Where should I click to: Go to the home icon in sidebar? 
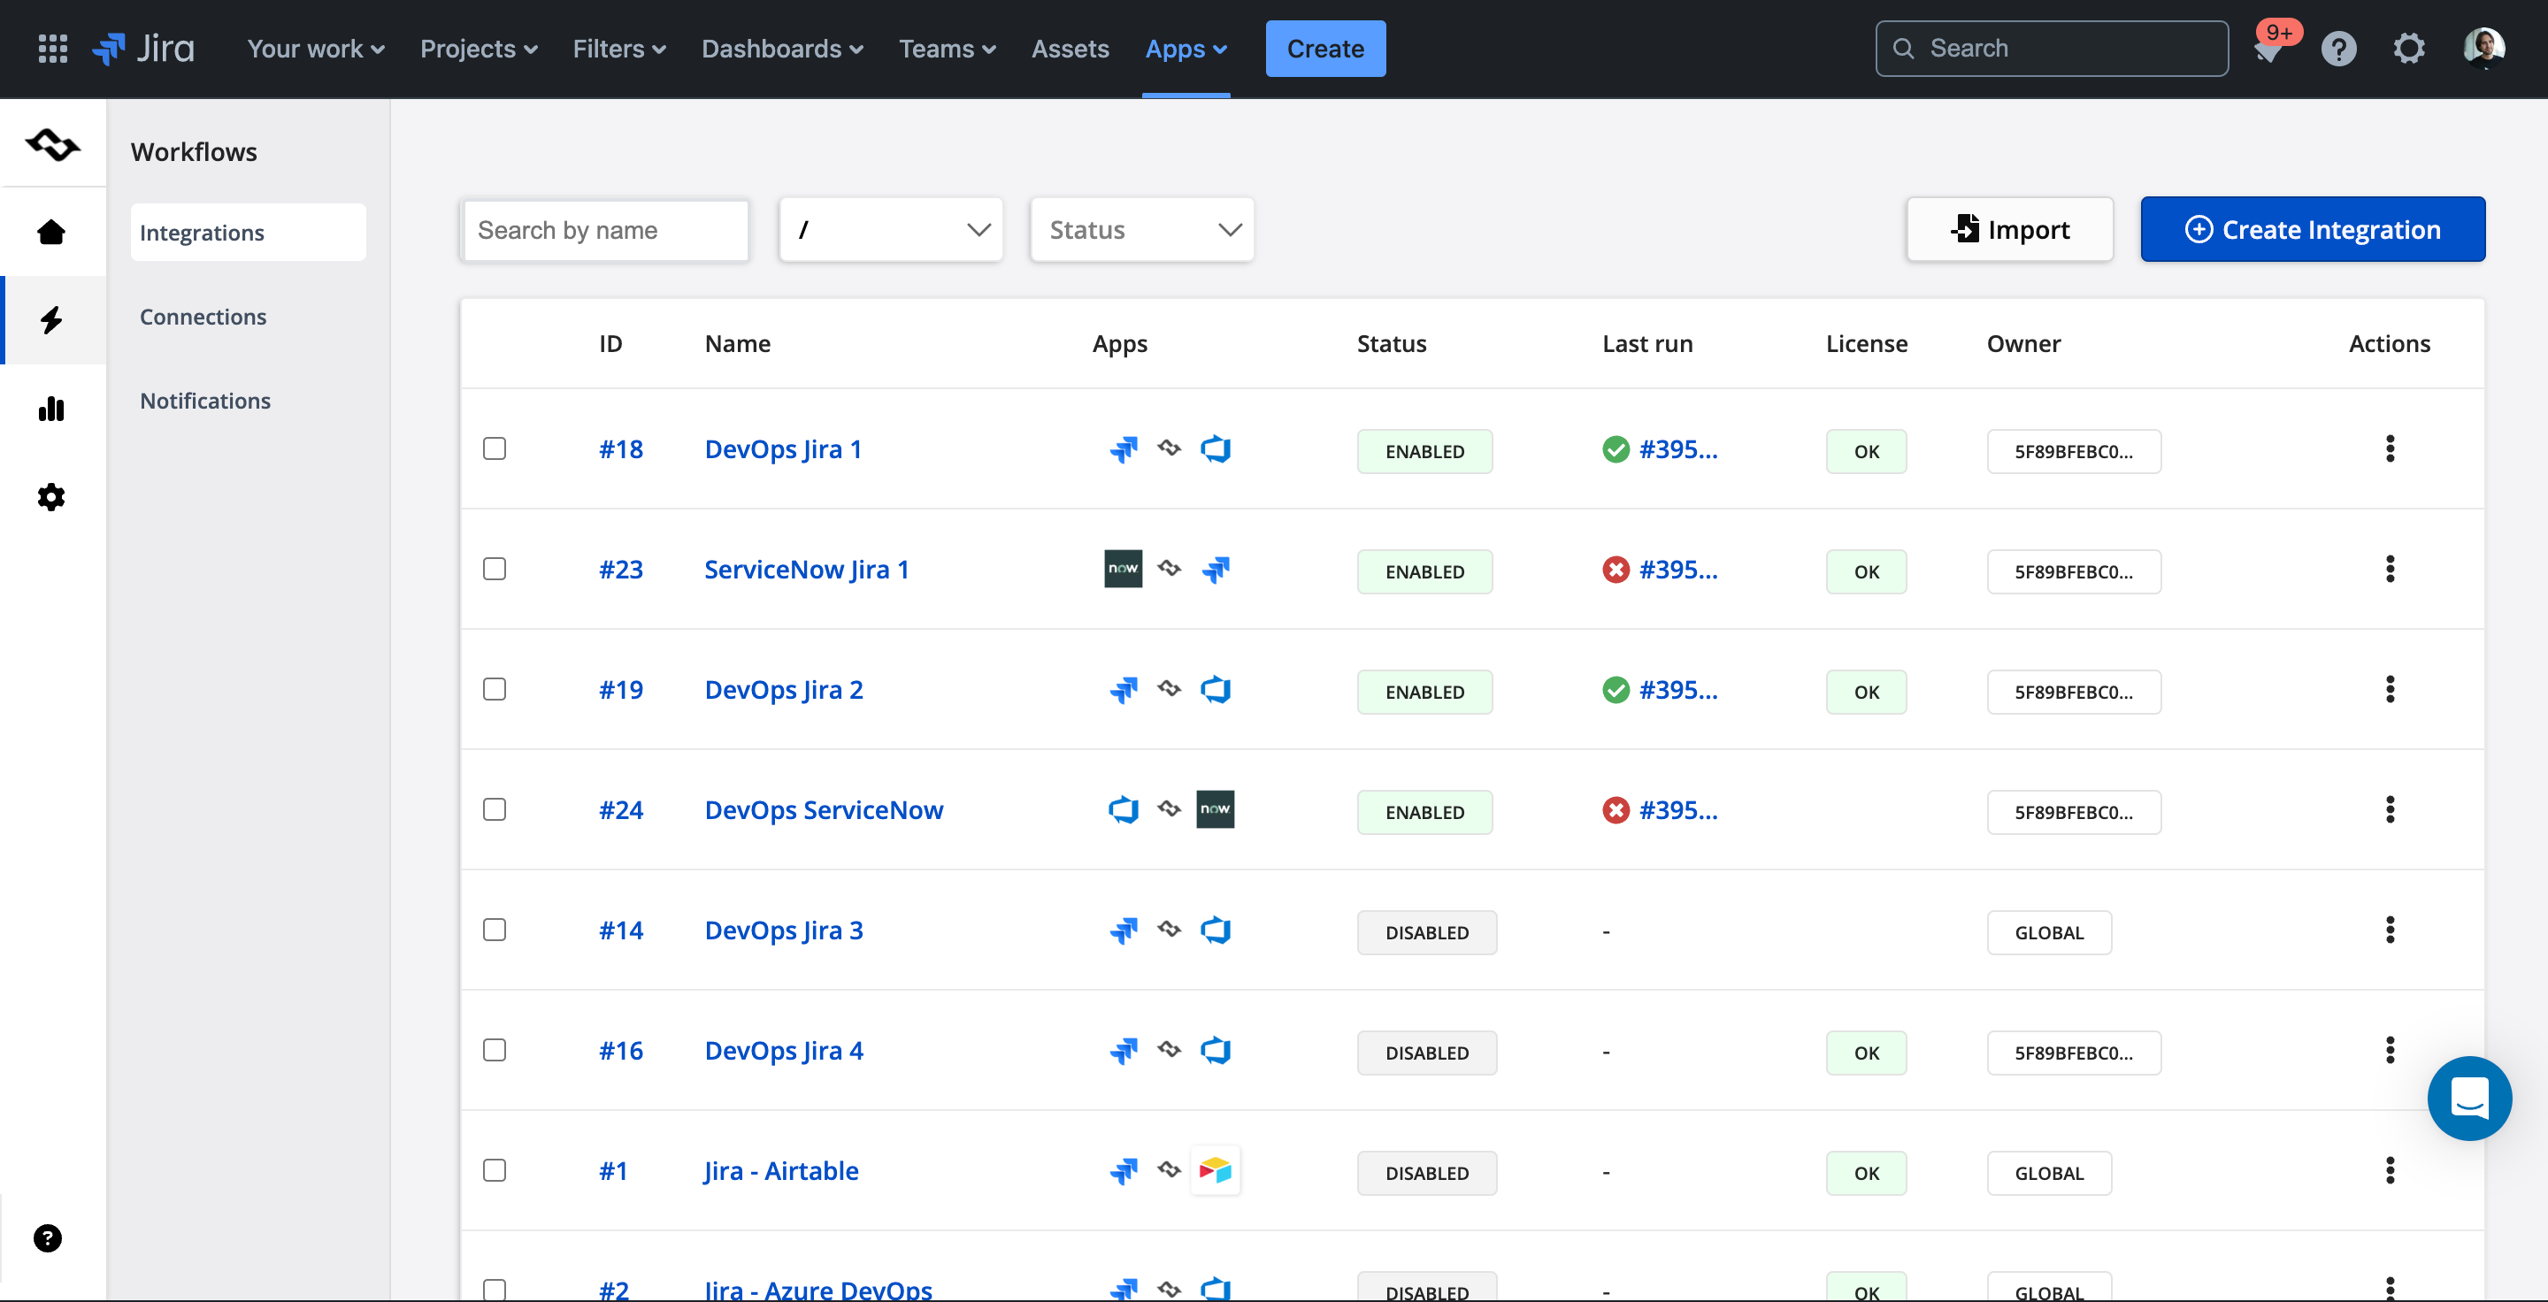(51, 232)
